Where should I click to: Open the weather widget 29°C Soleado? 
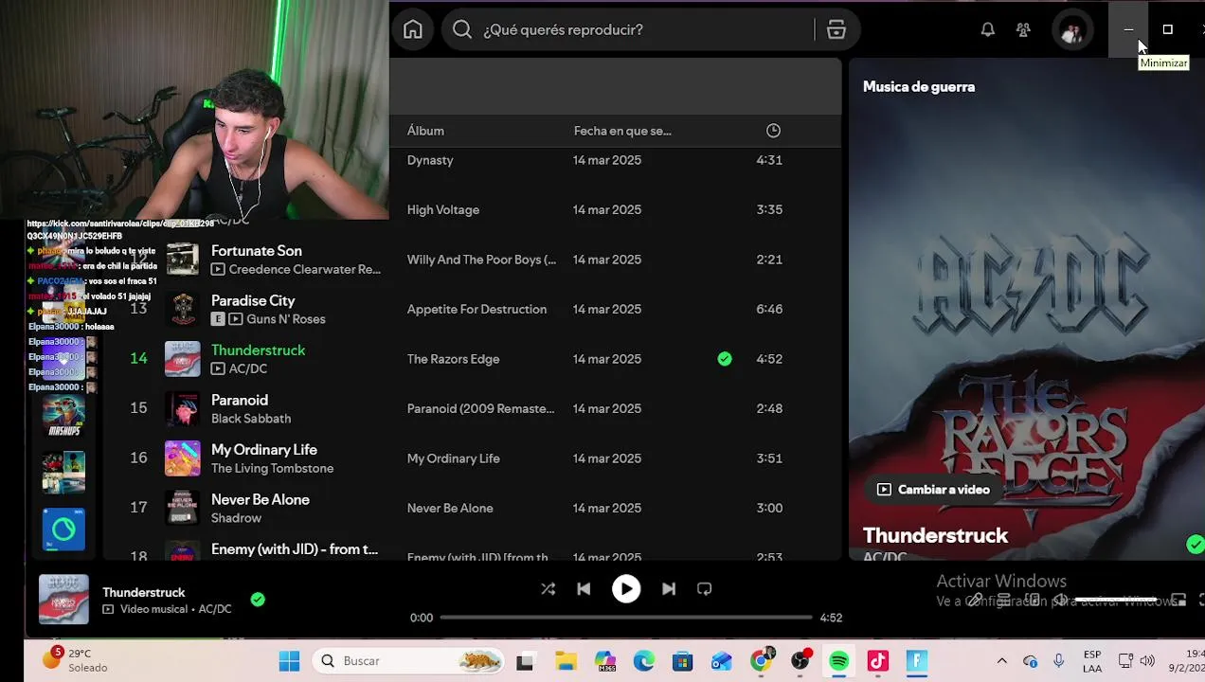(74, 660)
